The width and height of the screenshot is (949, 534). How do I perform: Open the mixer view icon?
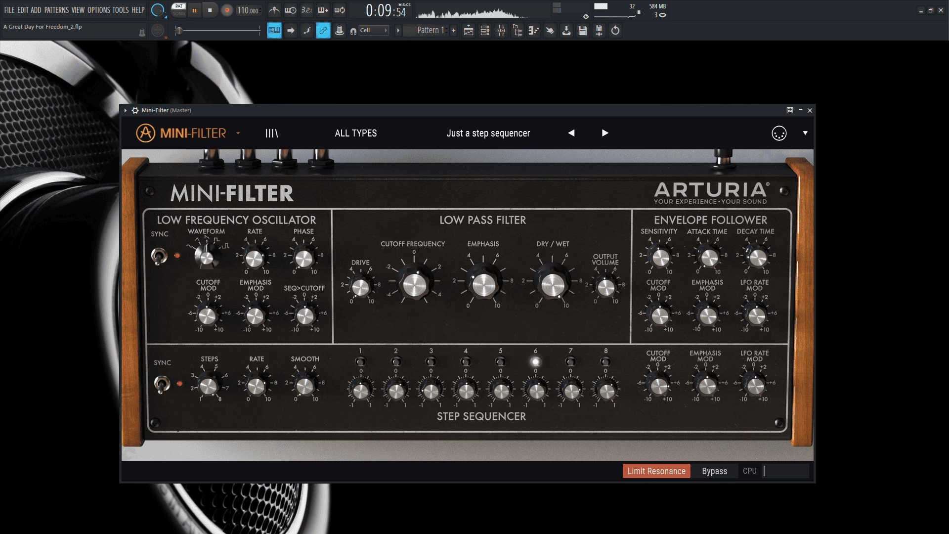click(501, 31)
